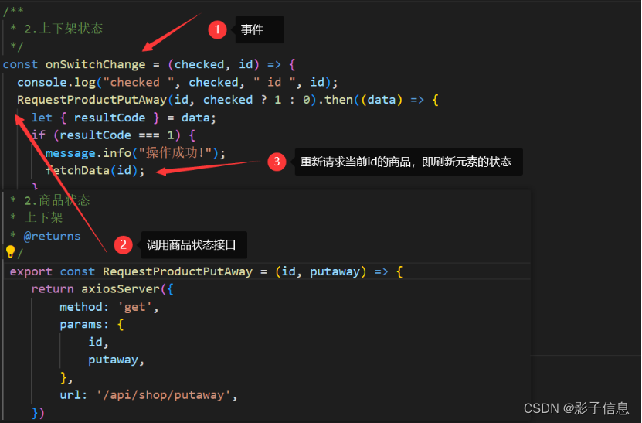Click the putaway parameter in the arrow function signature
The height and width of the screenshot is (423, 642).
pos(335,271)
